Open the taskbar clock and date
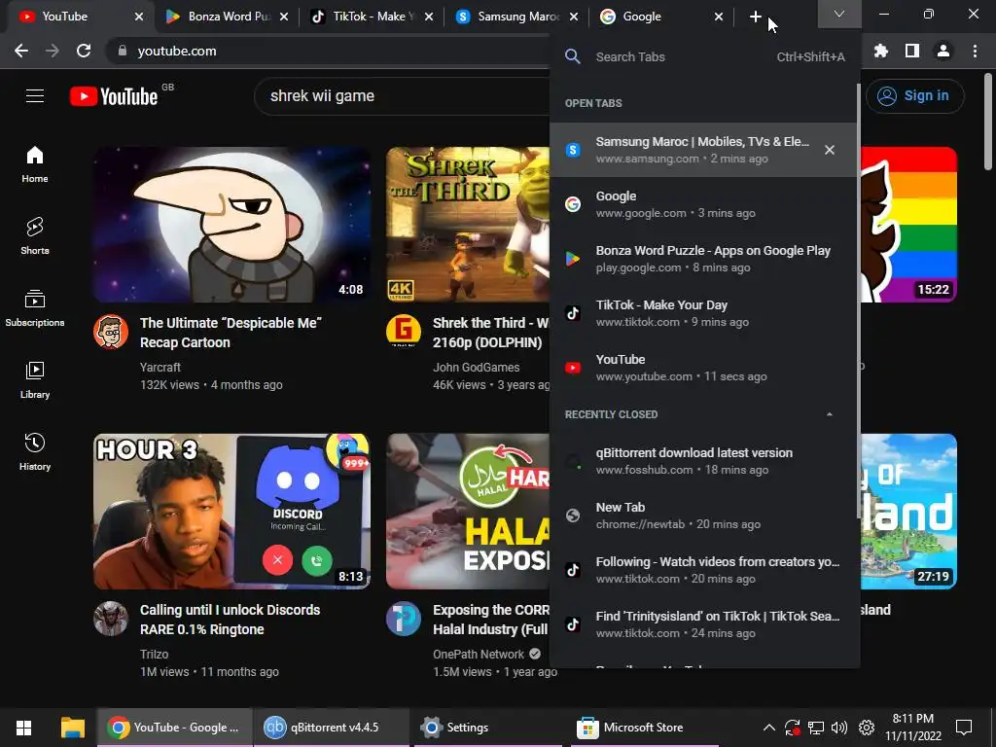Screen dimensions: 996x747 click(x=913, y=728)
